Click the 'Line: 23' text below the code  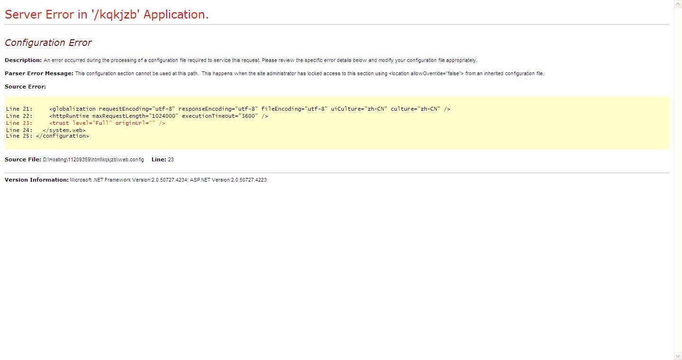(162, 159)
